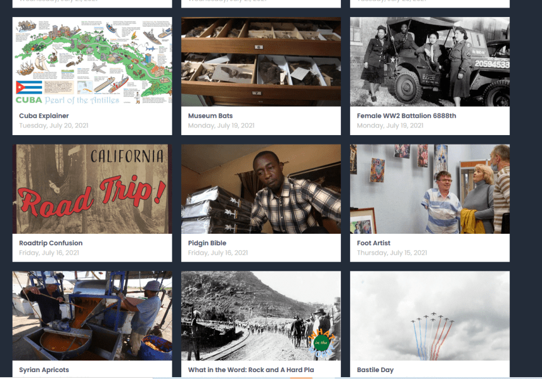Open the Syrian Apricots workers photo

point(92,316)
